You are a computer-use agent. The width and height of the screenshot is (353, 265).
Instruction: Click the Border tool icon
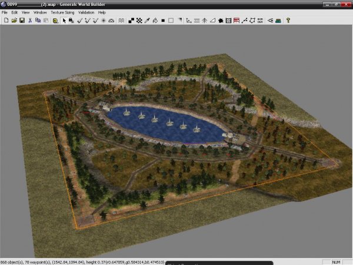259,20
